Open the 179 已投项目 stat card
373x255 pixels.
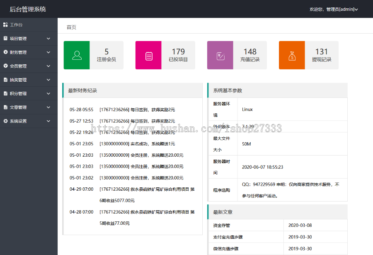coord(165,55)
